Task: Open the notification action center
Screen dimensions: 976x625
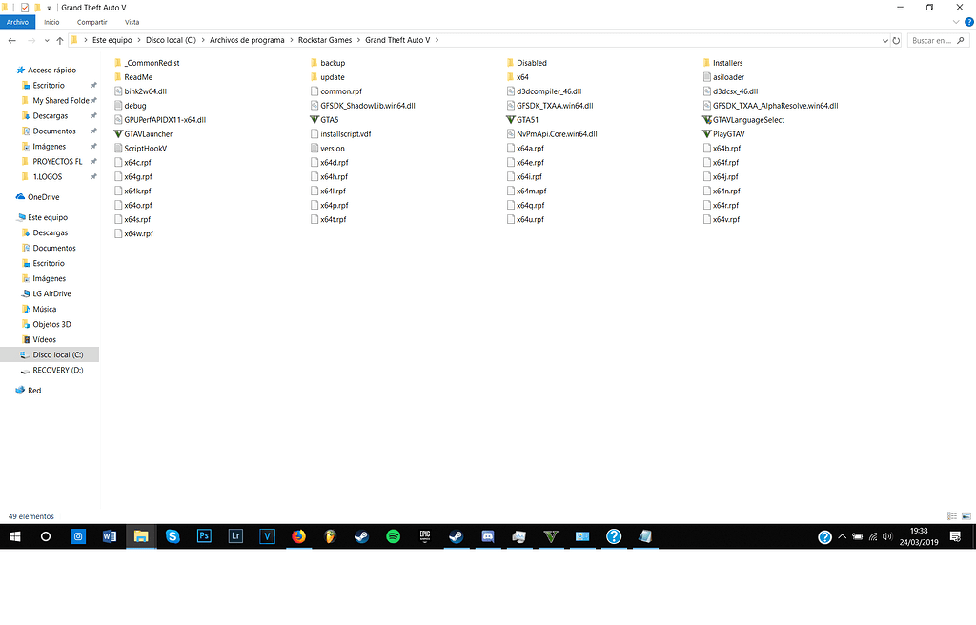Action: (955, 536)
